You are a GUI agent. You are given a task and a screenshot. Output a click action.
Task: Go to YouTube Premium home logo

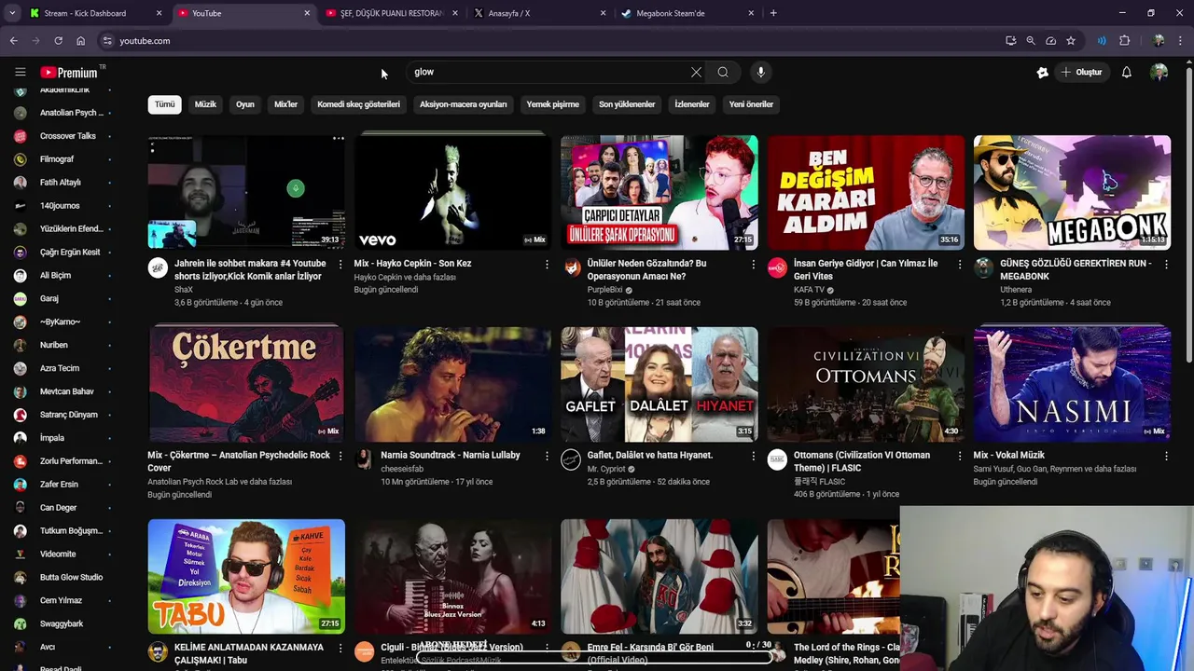coord(71,72)
